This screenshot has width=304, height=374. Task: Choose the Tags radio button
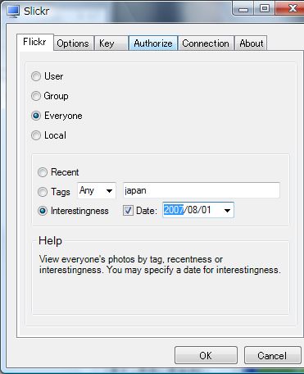[x=43, y=192]
